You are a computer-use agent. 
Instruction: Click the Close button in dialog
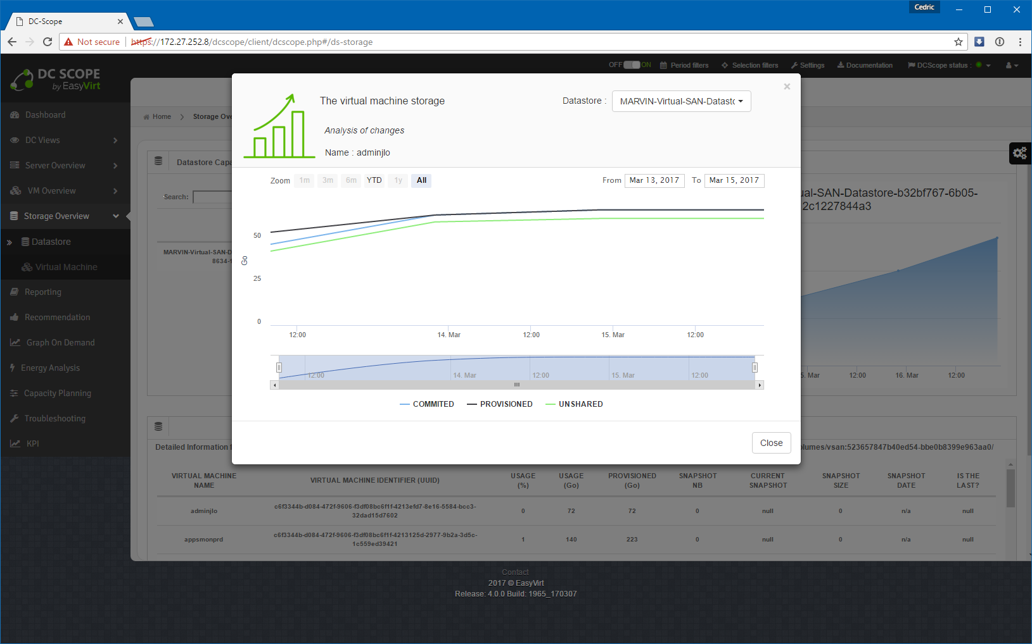tap(771, 443)
